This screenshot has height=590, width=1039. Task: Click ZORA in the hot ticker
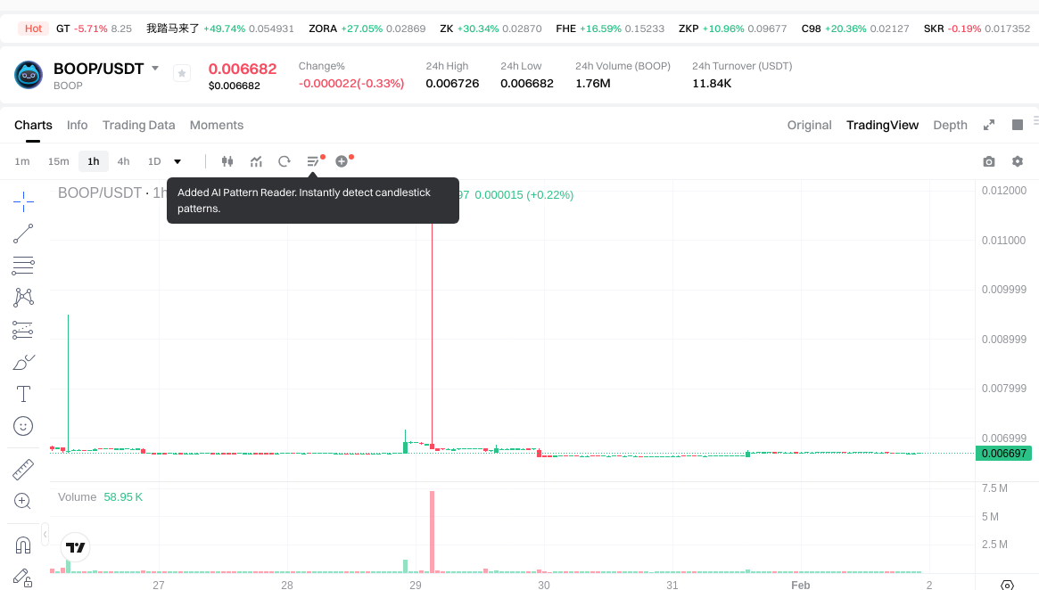(x=323, y=29)
